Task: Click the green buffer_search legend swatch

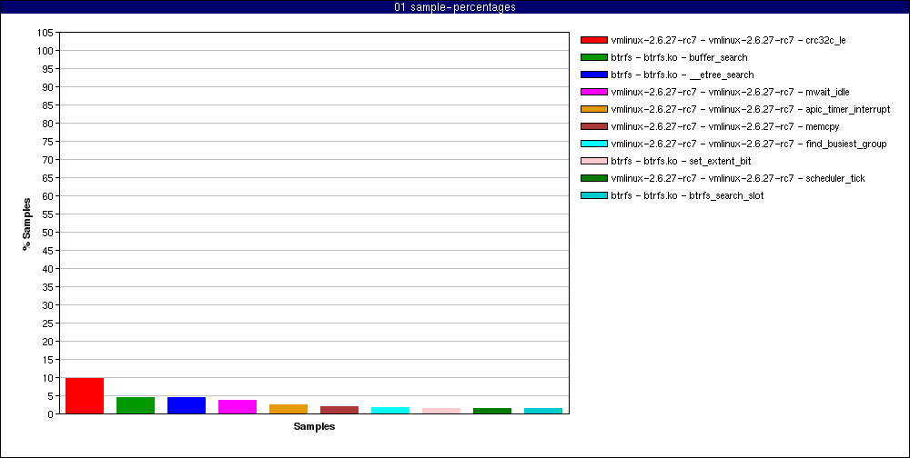Action: (593, 57)
